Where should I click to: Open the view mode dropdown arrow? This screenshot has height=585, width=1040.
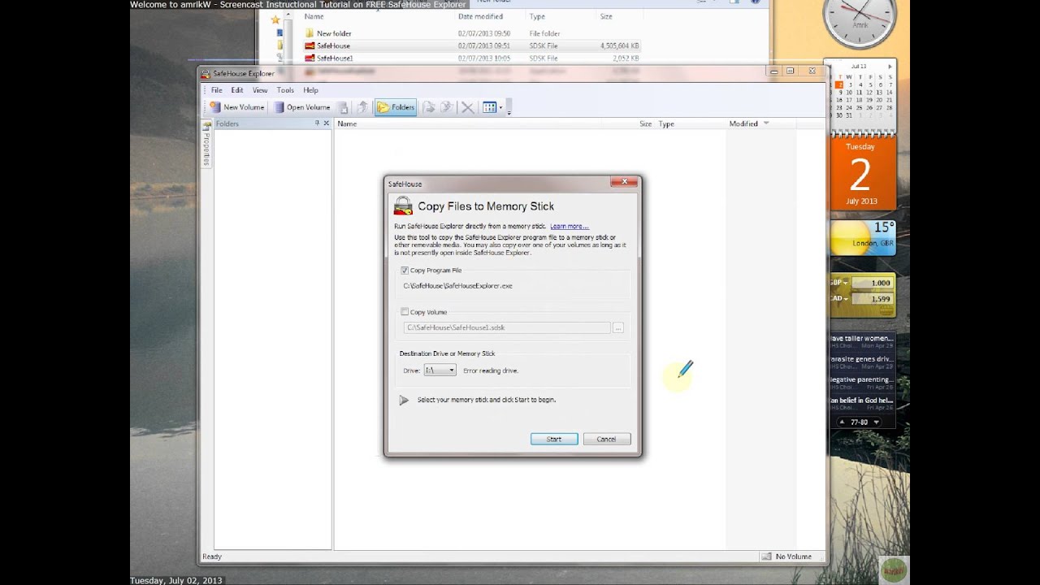500,107
